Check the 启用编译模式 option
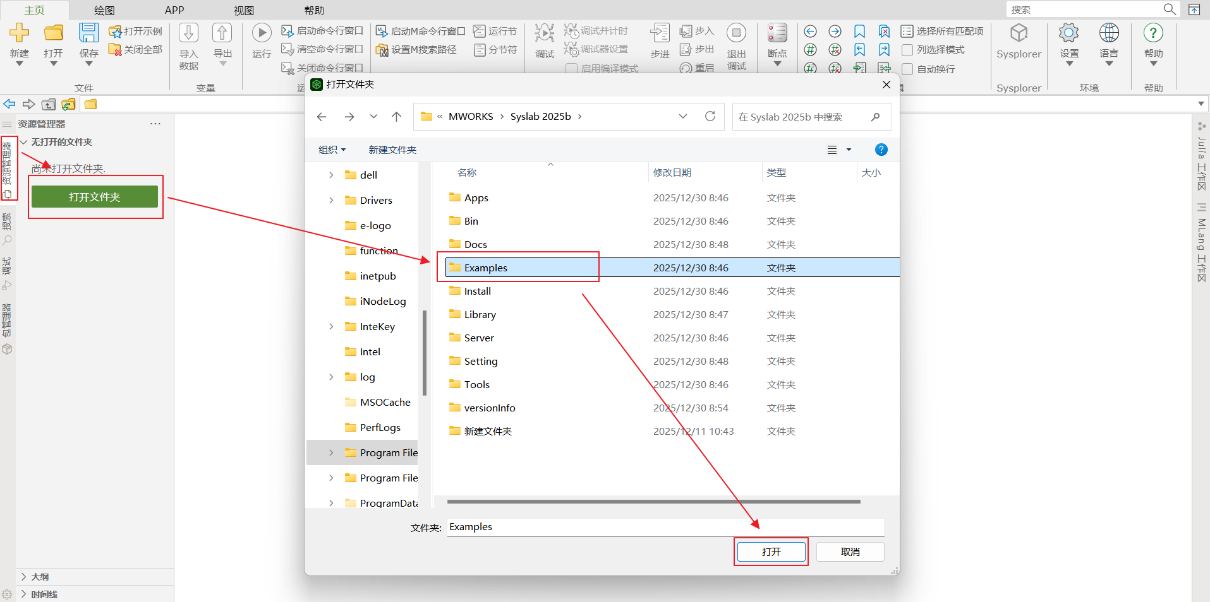 pyautogui.click(x=571, y=68)
